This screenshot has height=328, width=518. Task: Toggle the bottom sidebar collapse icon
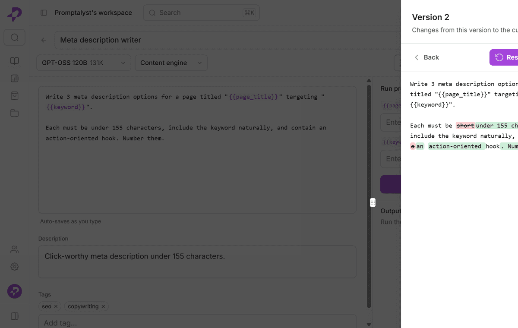(15, 316)
